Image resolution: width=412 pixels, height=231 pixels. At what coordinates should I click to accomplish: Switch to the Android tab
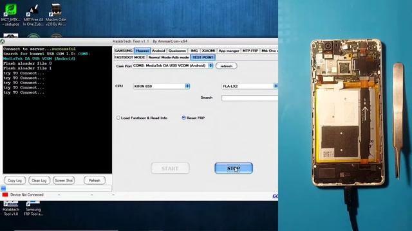[x=158, y=51]
